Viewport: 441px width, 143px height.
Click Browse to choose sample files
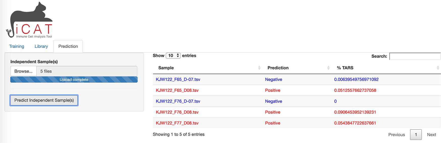(x=23, y=71)
